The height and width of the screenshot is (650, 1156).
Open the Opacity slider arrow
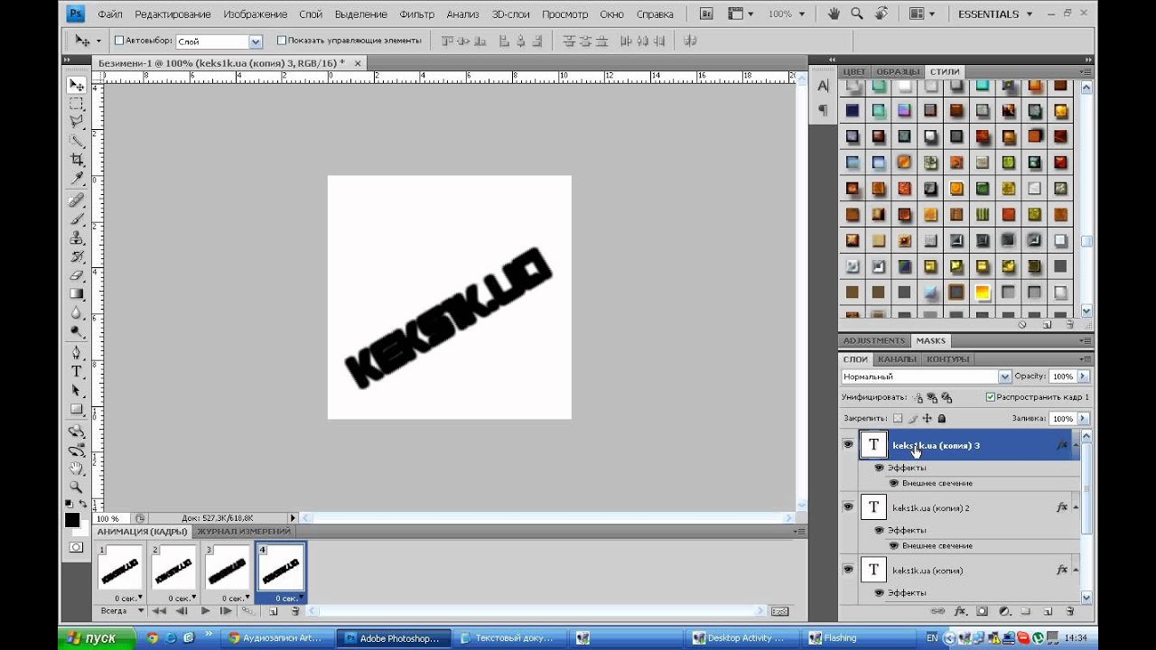pos(1084,376)
